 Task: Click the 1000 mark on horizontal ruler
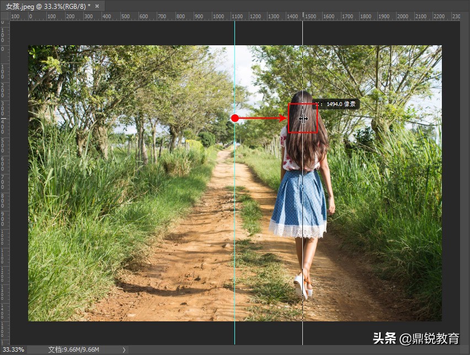click(218, 16)
